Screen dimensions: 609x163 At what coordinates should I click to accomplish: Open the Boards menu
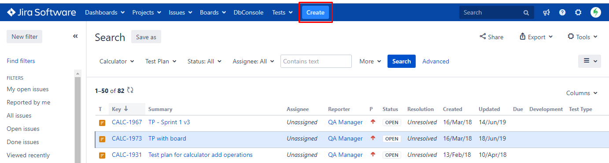[x=213, y=12]
